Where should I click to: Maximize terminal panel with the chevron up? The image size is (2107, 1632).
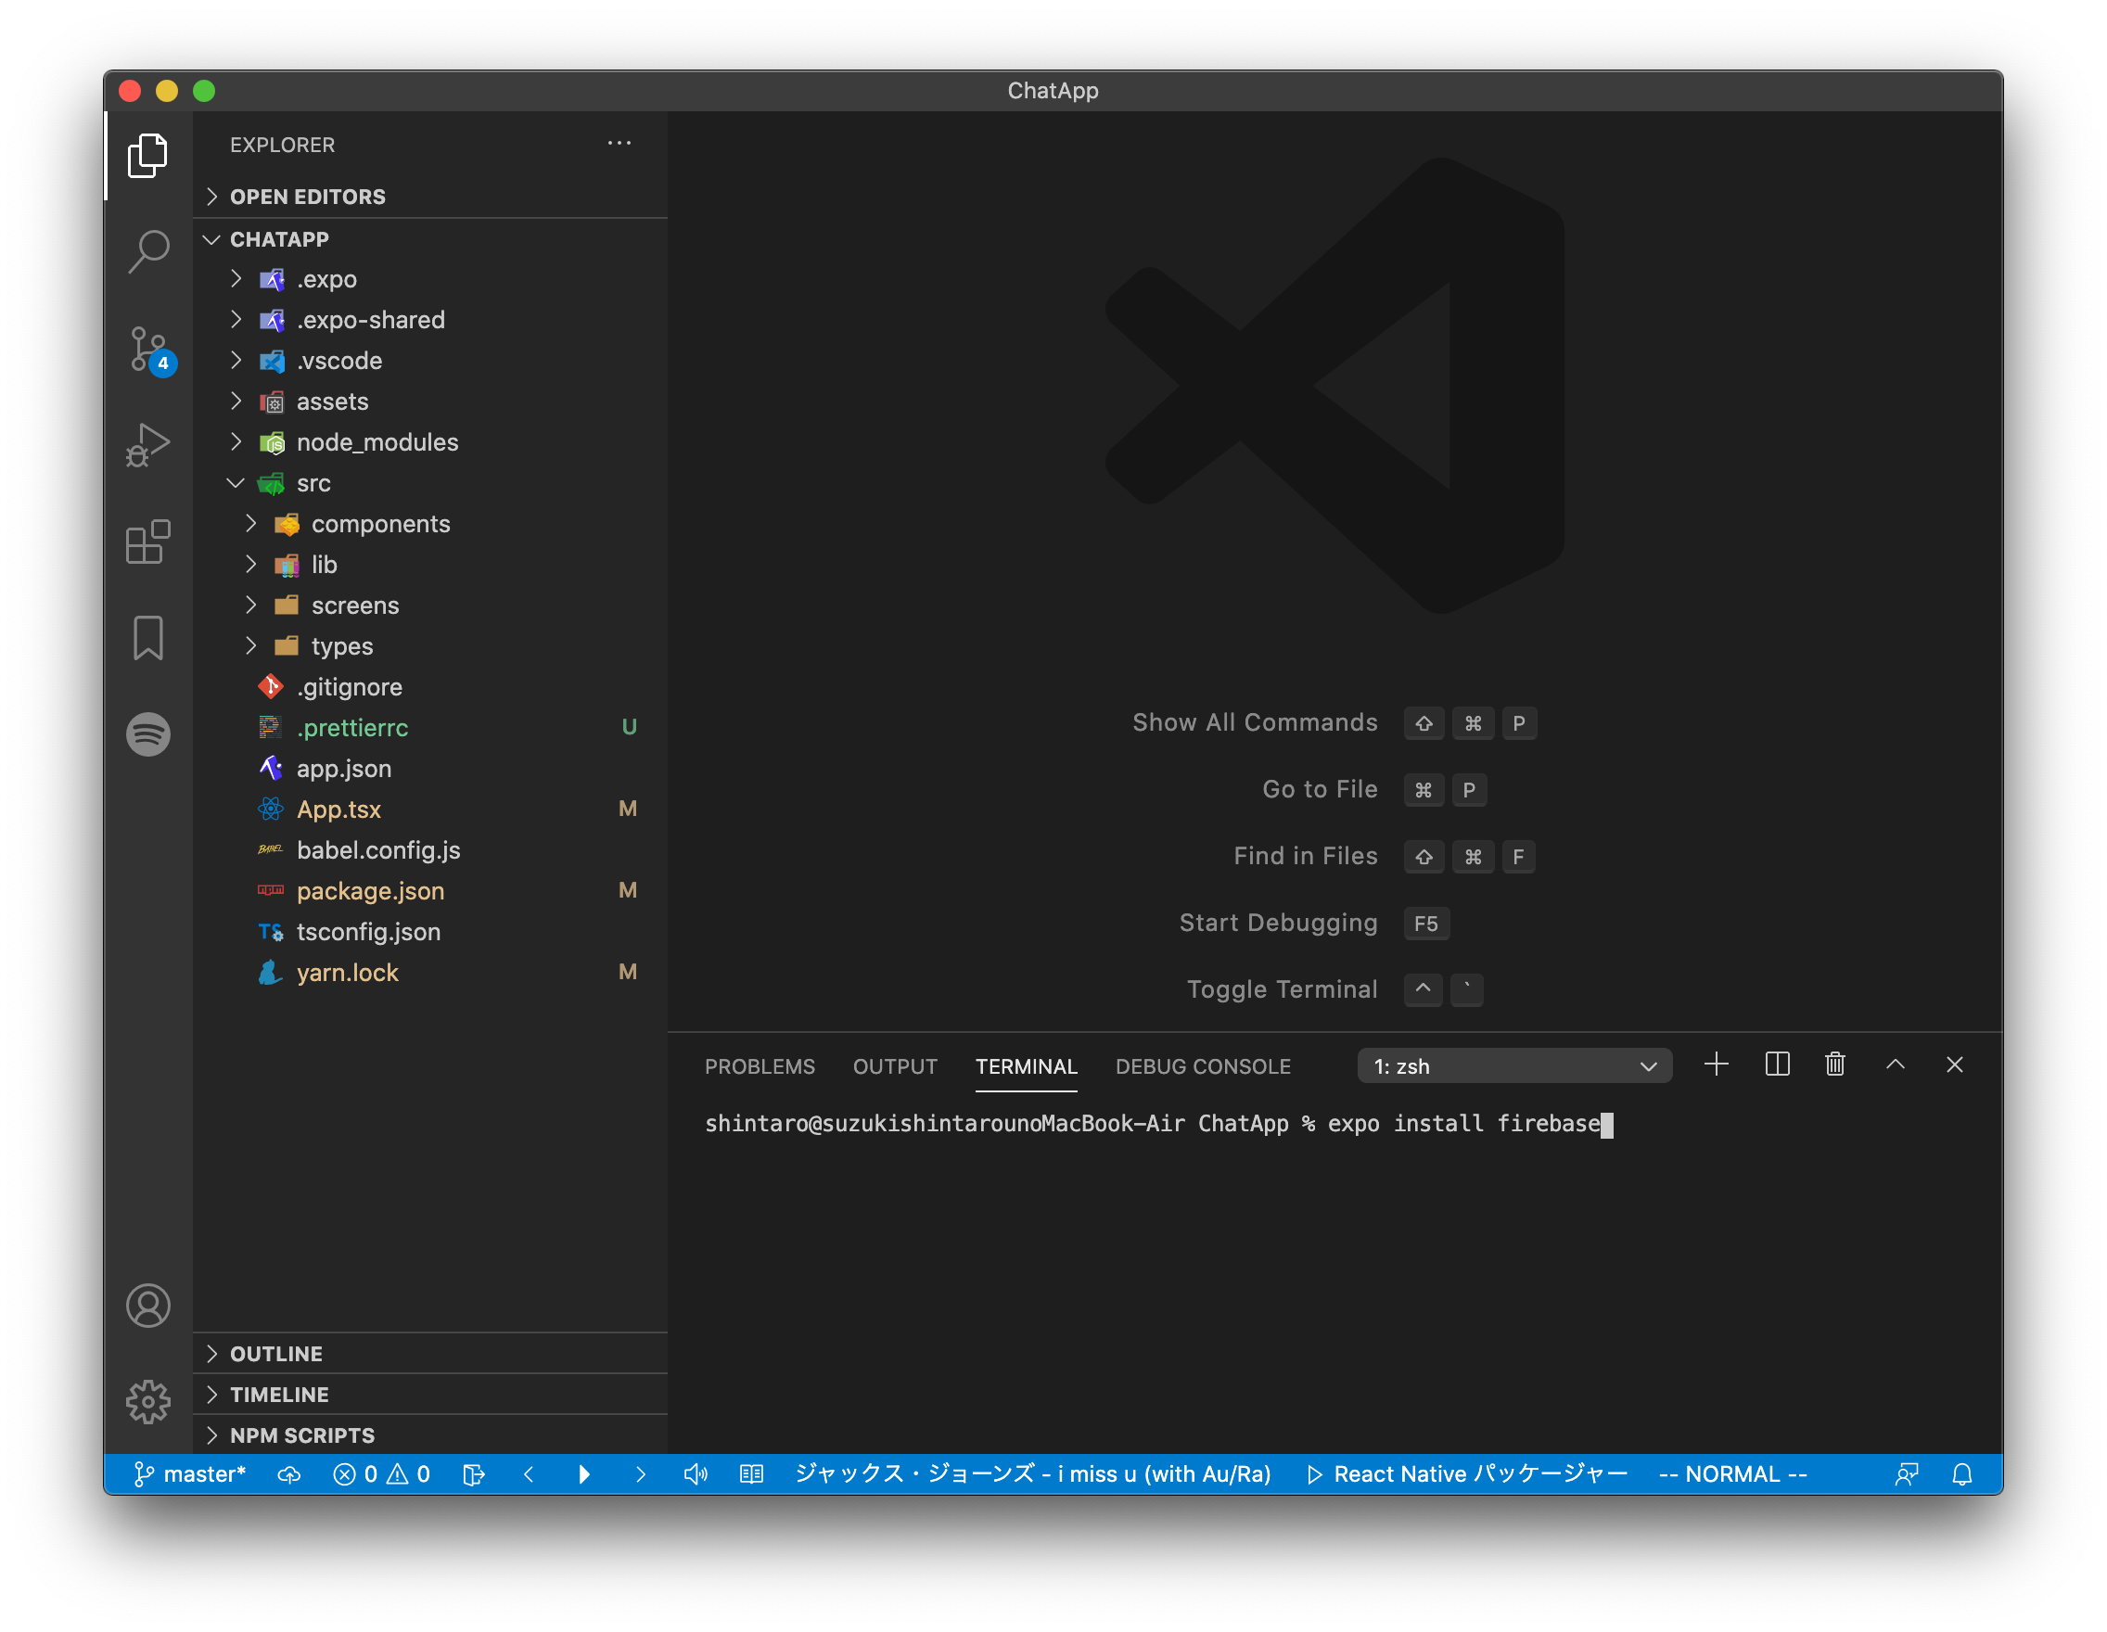pos(1895,1065)
